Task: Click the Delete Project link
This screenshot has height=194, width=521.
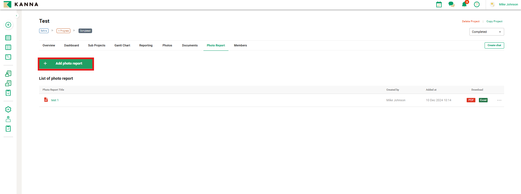Action: click(470, 21)
